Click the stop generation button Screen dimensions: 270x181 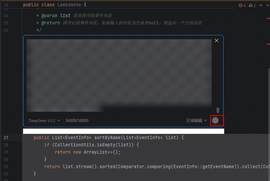tap(215, 120)
